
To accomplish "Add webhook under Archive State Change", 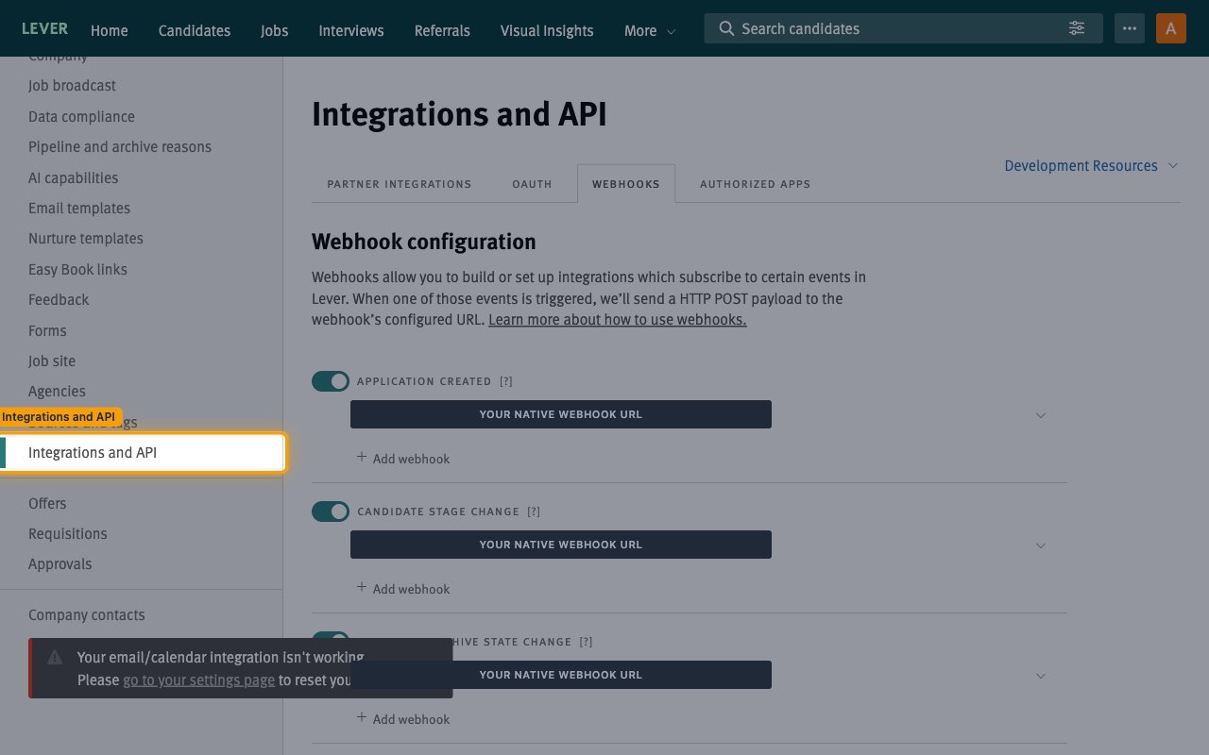I will [403, 718].
